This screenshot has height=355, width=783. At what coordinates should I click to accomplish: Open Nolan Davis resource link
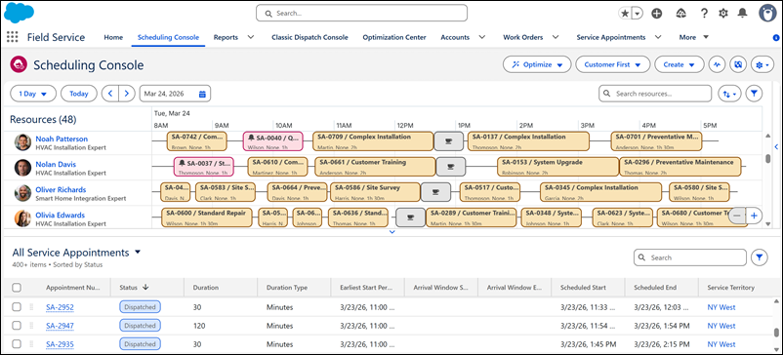tap(56, 164)
